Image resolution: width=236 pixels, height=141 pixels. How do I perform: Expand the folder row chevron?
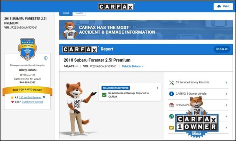click(x=226, y=128)
